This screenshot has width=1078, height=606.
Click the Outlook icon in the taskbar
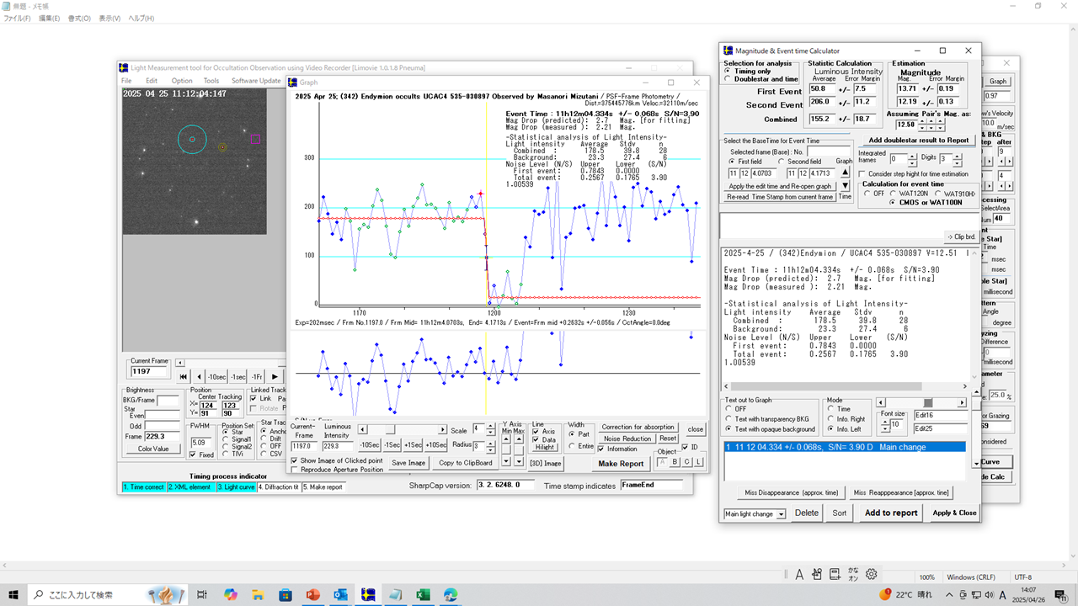pos(341,594)
